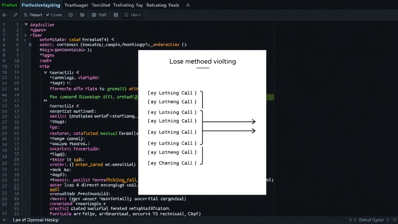Click the pencil edit icon in toolbar
The width and height of the screenshot is (398, 224).
(15, 15)
